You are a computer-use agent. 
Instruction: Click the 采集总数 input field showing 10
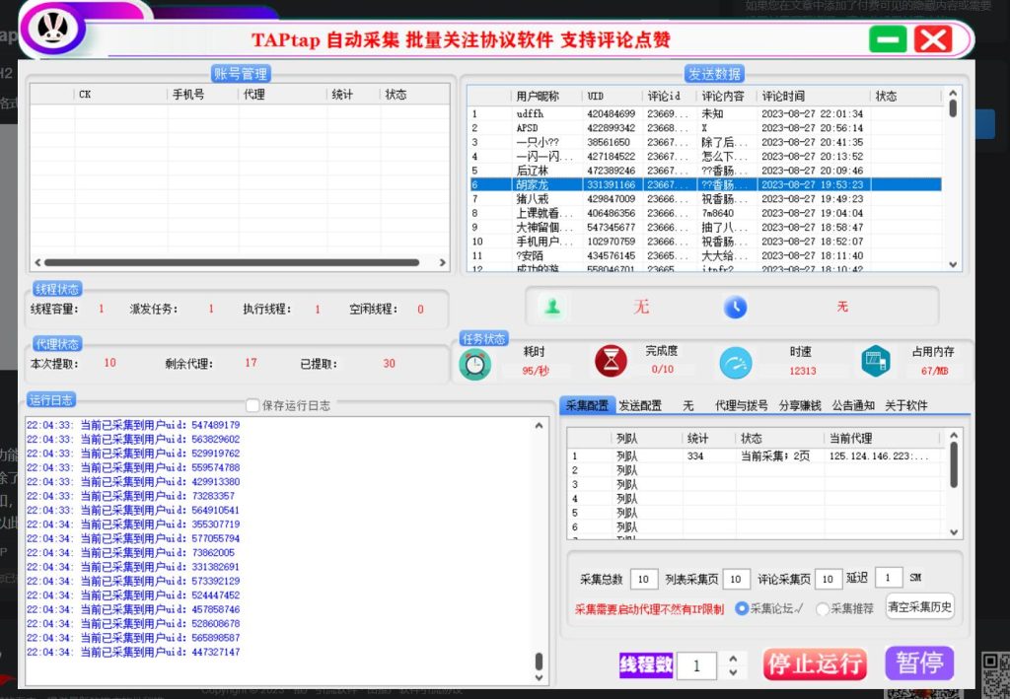(644, 580)
